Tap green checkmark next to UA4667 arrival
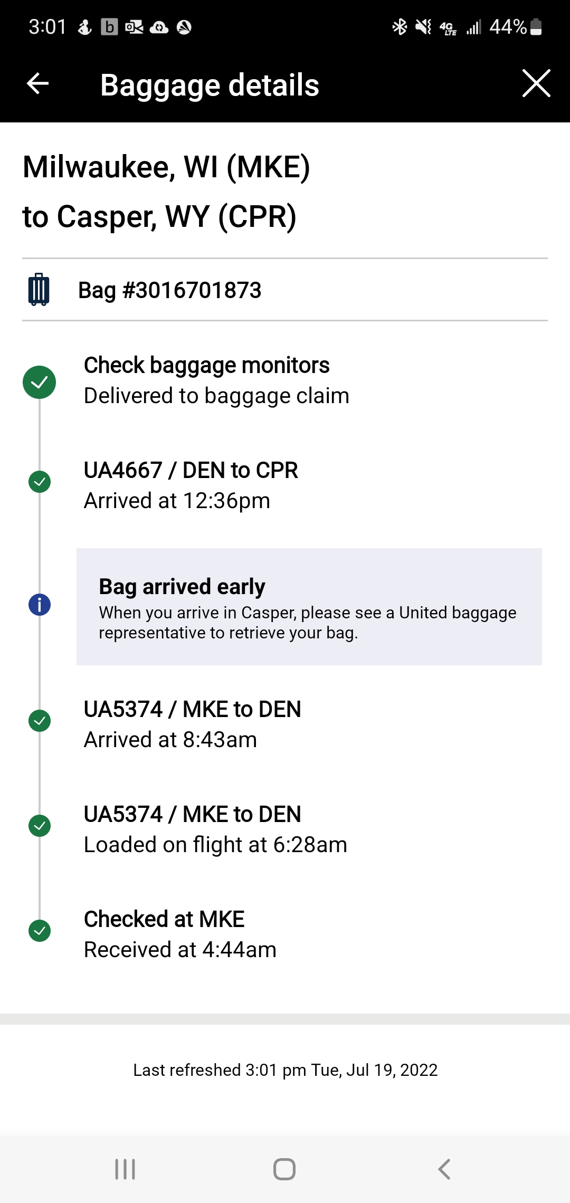 (40, 482)
